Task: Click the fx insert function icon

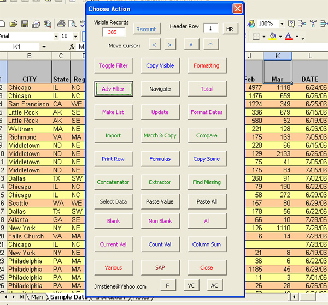Action: coord(72,47)
